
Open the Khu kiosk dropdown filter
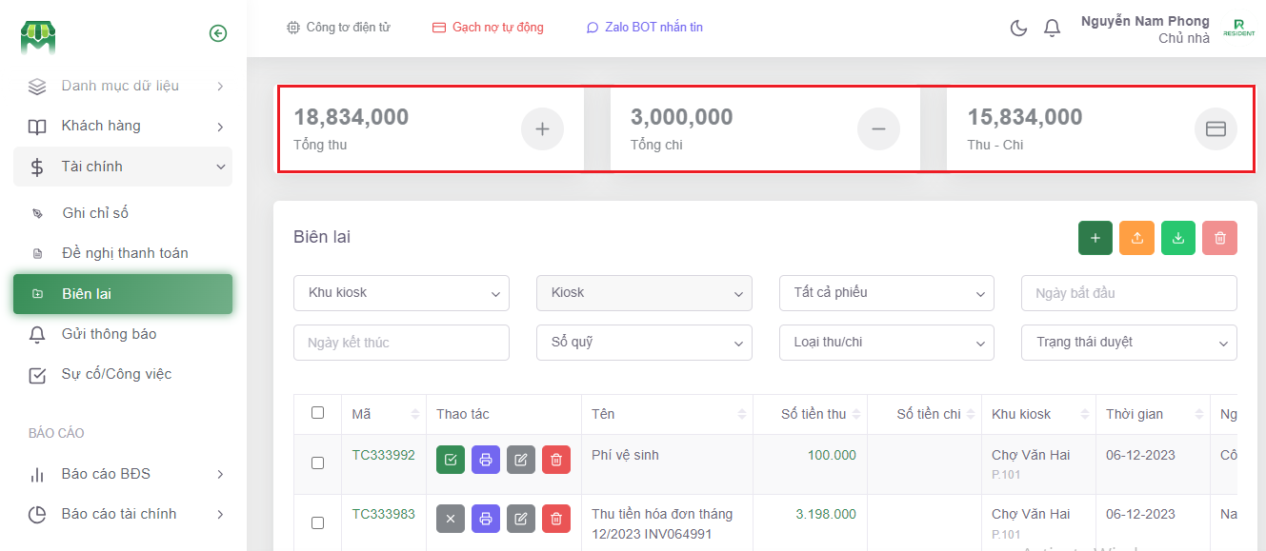point(401,293)
